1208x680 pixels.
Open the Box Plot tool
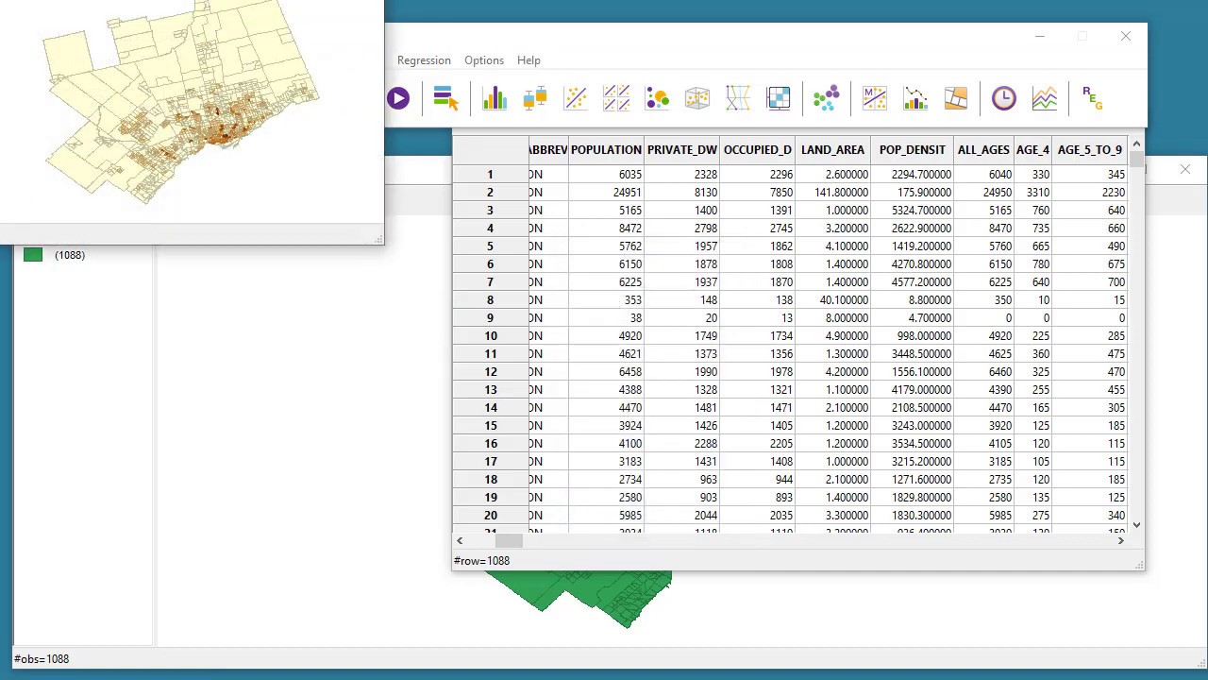tap(535, 98)
